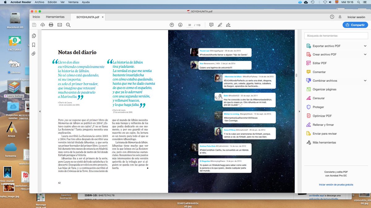This screenshot has width=371, height=208.
Task: Open the attachments paperclip panel
Action: pyautogui.click(x=34, y=54)
